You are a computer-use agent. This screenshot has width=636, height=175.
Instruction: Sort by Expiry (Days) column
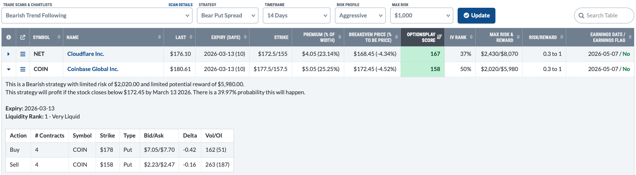click(245, 37)
